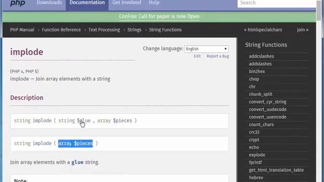Click the $glue parameter in first signature

tap(84, 120)
